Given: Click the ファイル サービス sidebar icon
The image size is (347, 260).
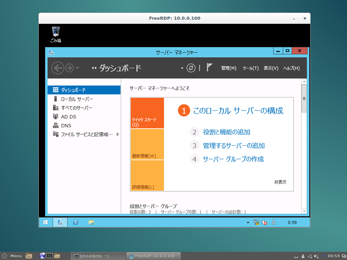Looking at the screenshot, I should tap(56, 134).
